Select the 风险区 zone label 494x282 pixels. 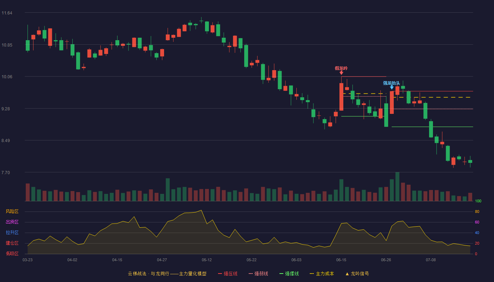12,211
